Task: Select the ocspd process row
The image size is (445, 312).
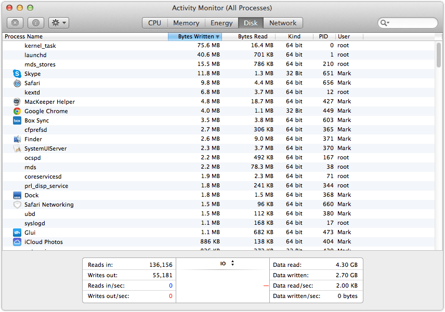Action: [218, 158]
